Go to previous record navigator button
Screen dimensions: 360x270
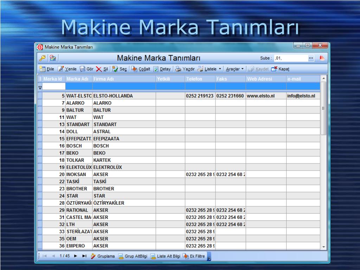[x=53, y=256]
